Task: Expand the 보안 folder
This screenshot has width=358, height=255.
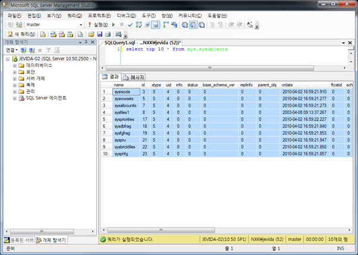Action: pos(15,72)
